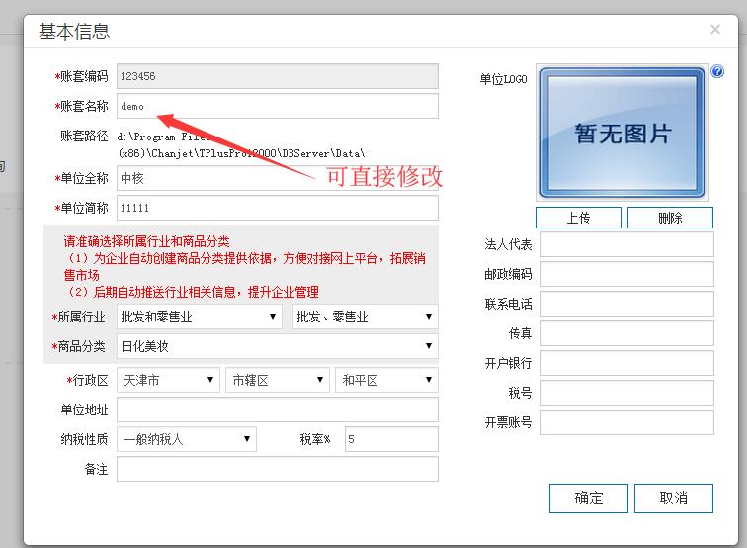This screenshot has height=548, width=747.
Task: Confirm with the 确定 button
Action: (589, 498)
